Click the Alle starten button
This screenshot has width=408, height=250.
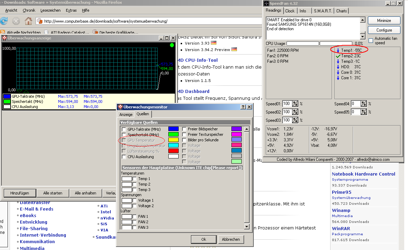click(x=53, y=193)
